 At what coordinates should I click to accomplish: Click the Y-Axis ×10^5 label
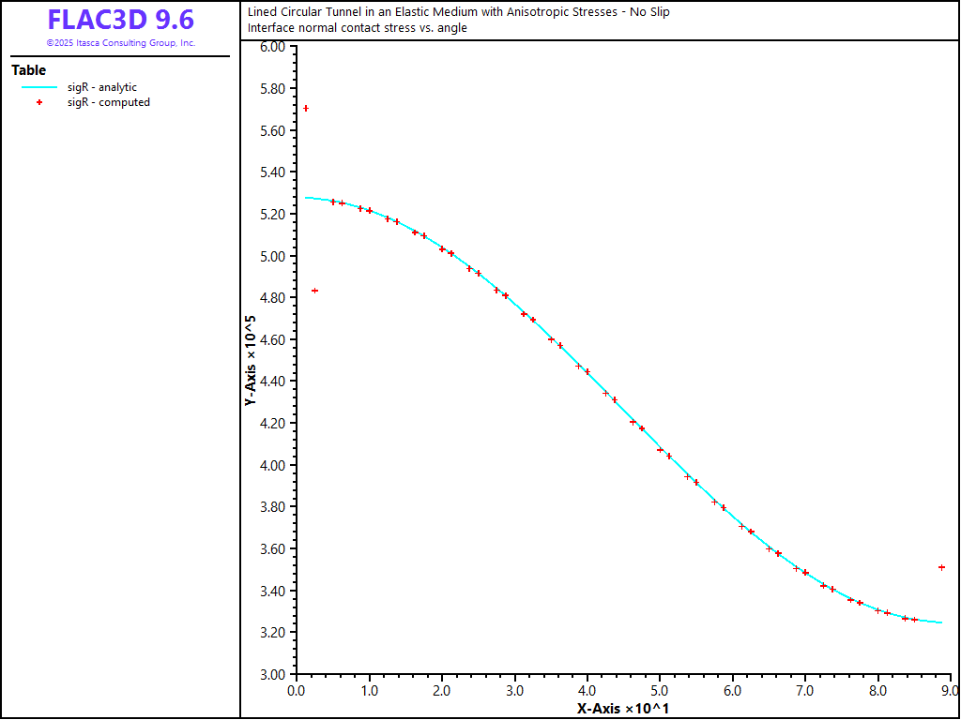pos(250,360)
